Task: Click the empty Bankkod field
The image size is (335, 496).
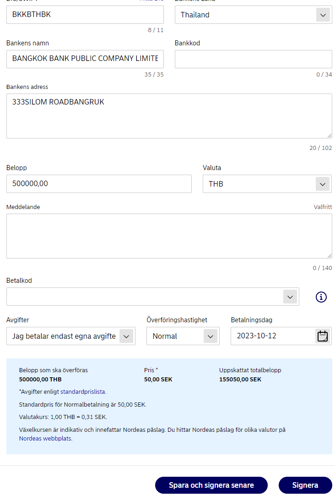Action: [253, 59]
